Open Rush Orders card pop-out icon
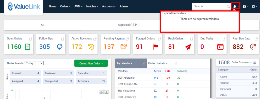Viewport: 260px width, 99px height. 191,39
